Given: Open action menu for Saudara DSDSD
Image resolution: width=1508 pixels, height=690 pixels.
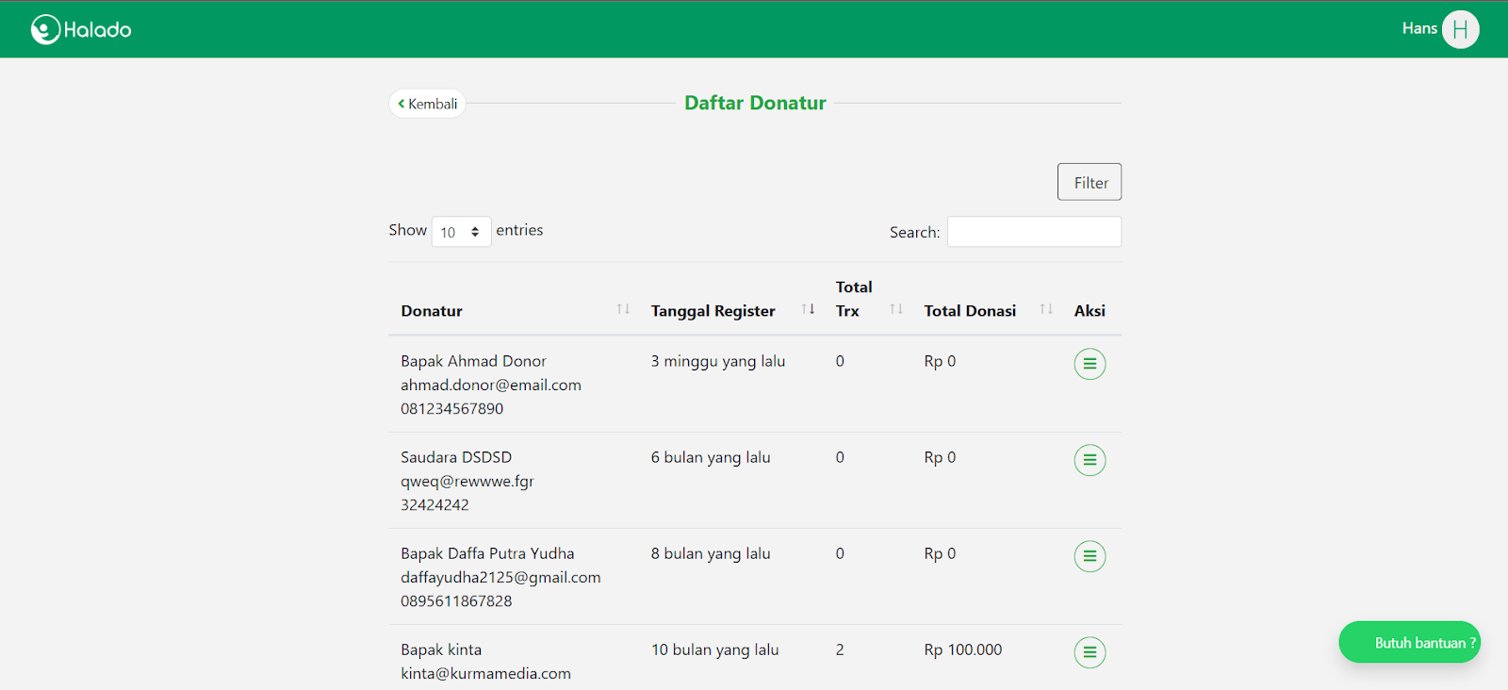Looking at the screenshot, I should tap(1090, 460).
